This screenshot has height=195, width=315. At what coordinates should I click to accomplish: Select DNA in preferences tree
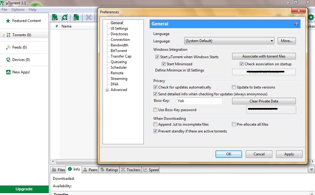click(114, 84)
